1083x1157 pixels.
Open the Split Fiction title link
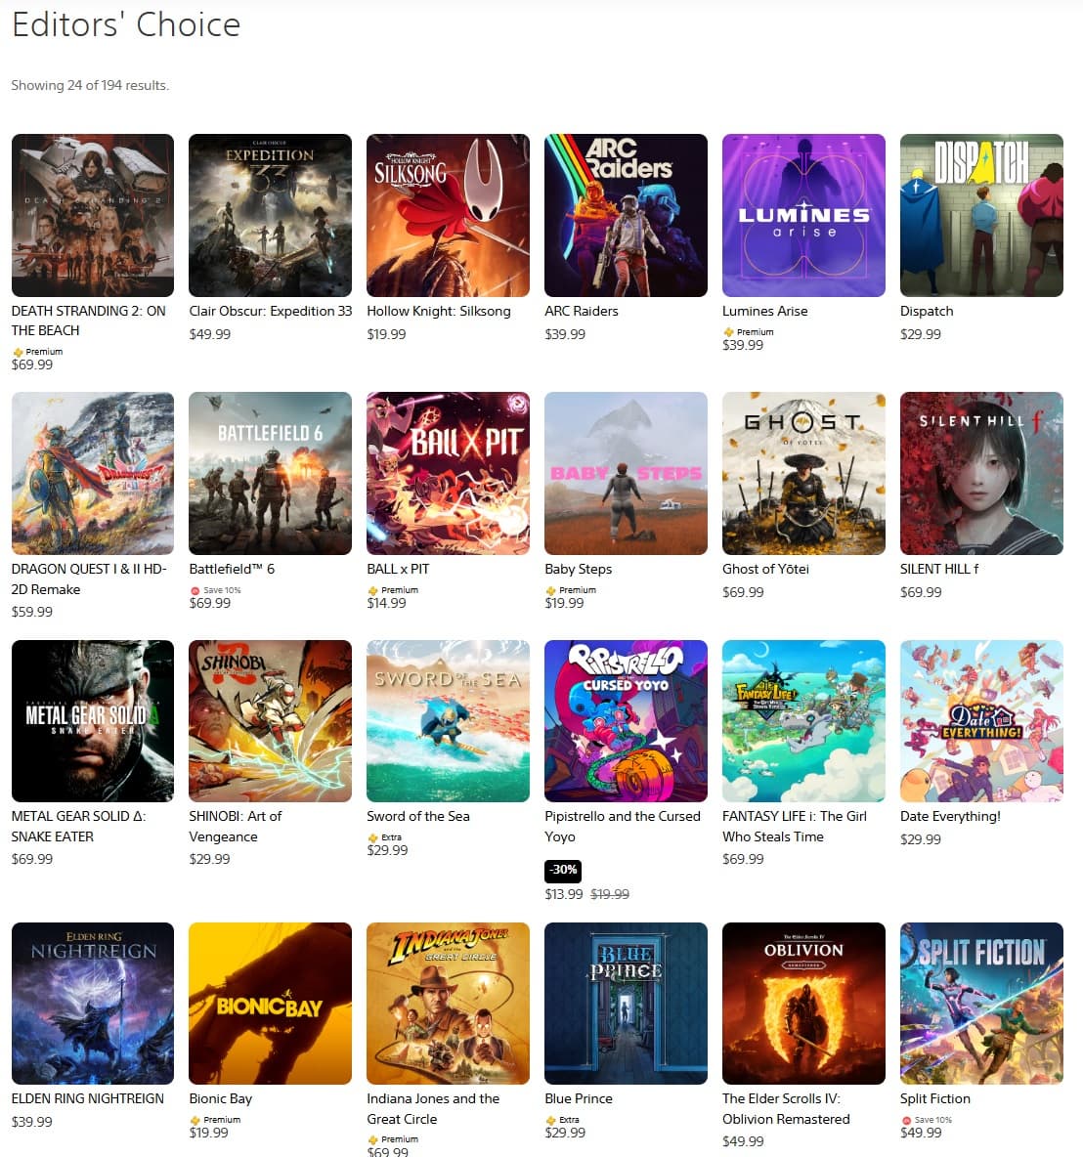pos(935,1098)
